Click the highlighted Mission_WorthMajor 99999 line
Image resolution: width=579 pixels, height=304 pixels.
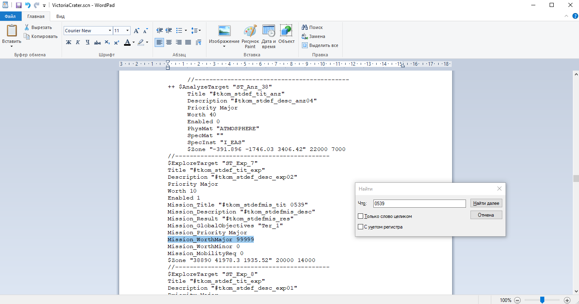(x=211, y=240)
